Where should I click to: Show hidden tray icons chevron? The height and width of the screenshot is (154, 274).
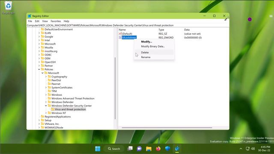tap(241, 148)
